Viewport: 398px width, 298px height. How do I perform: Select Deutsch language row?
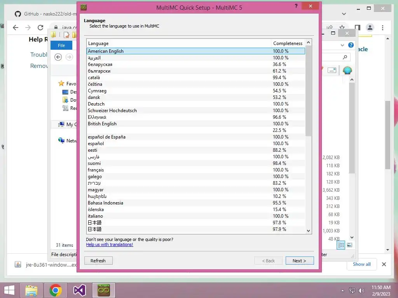(x=196, y=104)
